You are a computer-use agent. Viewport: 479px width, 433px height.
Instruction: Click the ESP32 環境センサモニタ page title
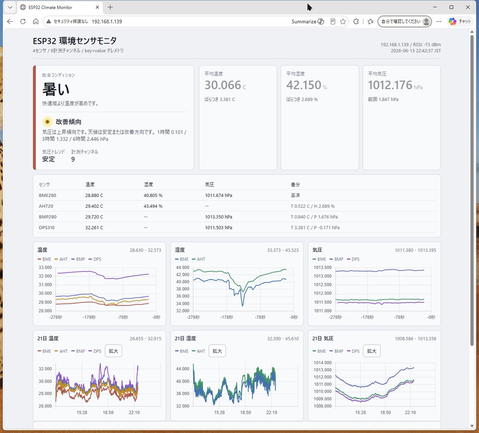(75, 41)
